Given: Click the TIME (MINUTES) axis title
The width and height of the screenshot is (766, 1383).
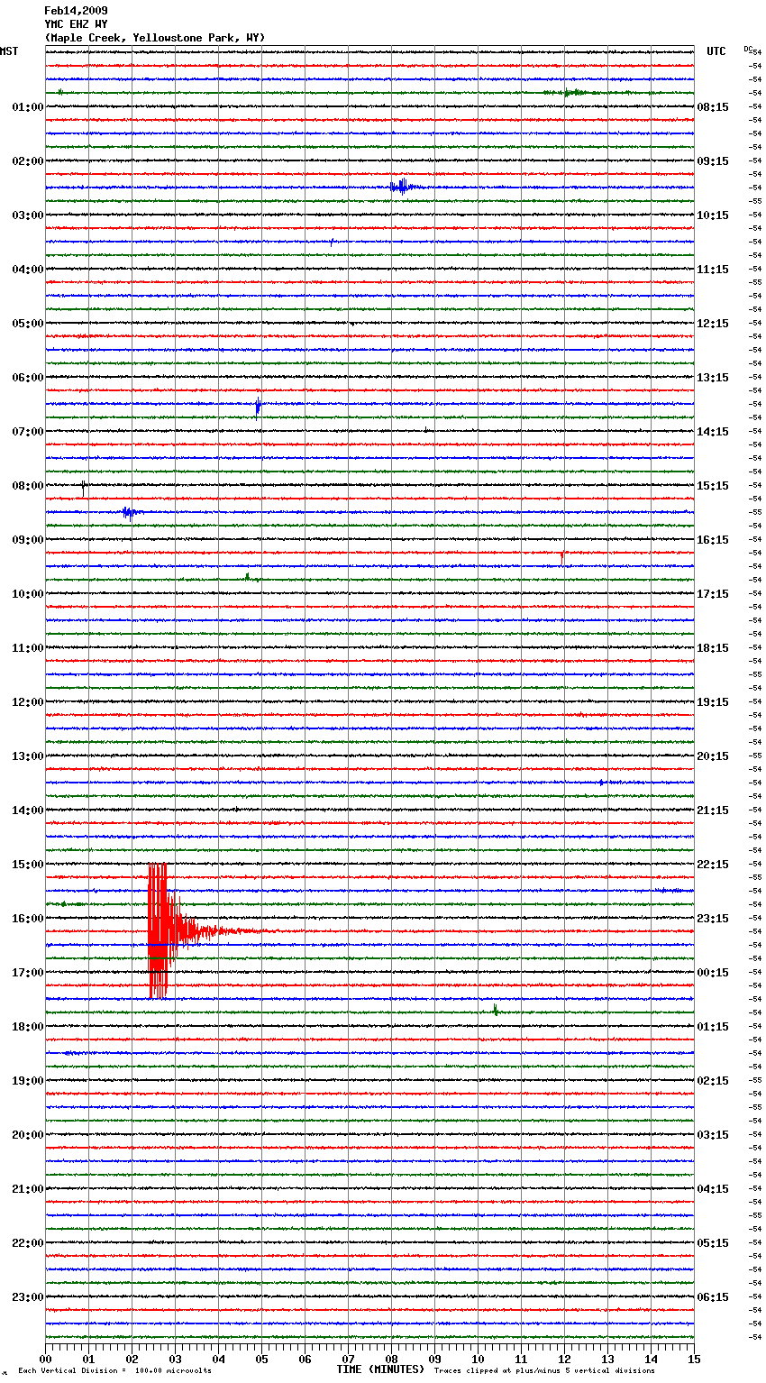Looking at the screenshot, I should tap(380, 1369).
